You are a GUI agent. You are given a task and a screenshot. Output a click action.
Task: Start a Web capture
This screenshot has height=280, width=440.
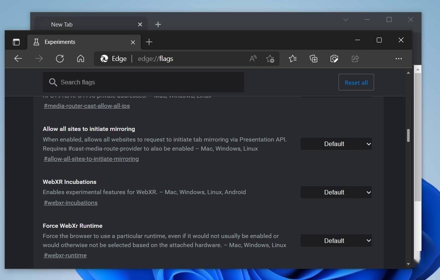[334, 59]
